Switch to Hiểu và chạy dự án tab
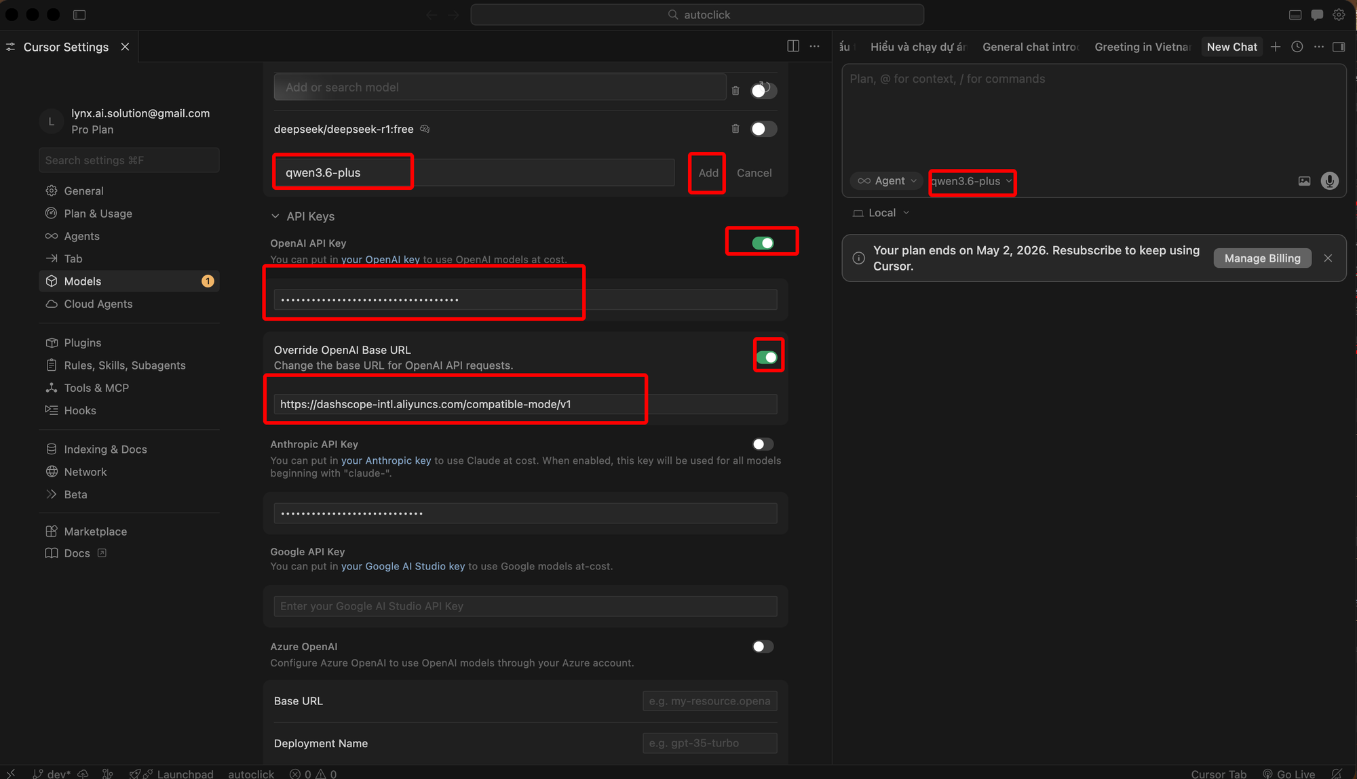1357x779 pixels. 917,47
